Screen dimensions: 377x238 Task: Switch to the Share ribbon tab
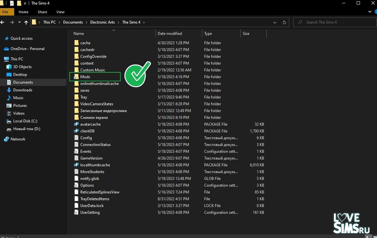pos(42,12)
